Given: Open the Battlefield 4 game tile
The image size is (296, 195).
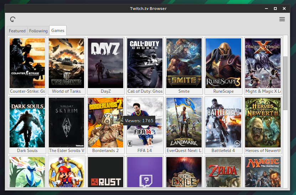Looking at the screenshot, I should (223, 123).
